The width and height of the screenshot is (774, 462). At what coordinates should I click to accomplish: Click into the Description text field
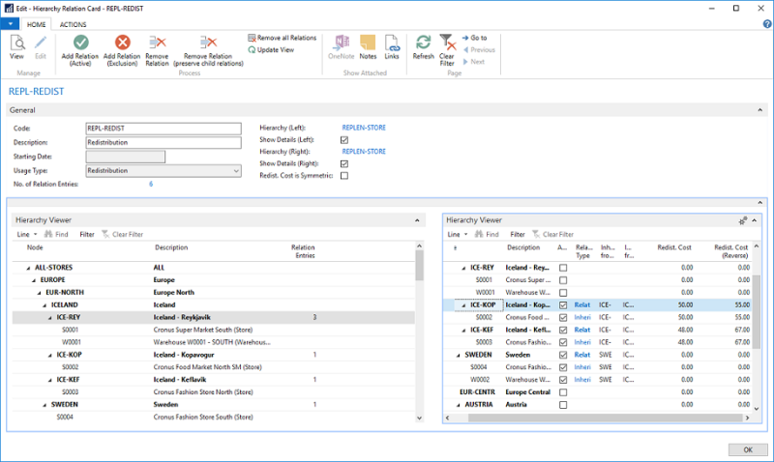[163, 142]
